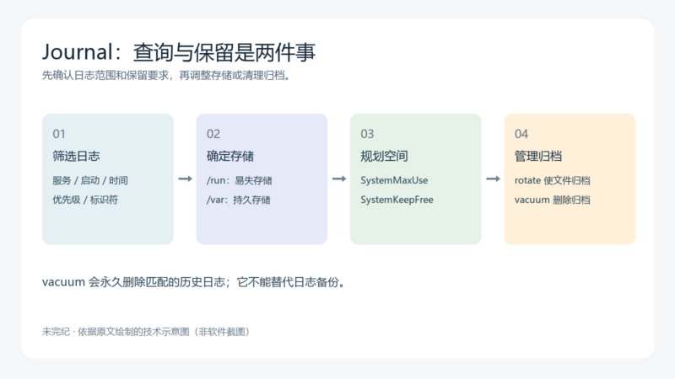Select the line '服务 / 启动 / 时间'
The width and height of the screenshot is (675, 379).
coord(90,180)
